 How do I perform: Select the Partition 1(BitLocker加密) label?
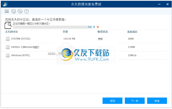point(25,47)
